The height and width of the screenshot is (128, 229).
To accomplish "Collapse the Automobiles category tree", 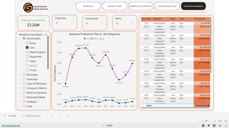I will 20,38.
